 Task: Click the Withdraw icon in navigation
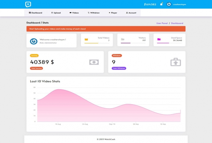[x=88, y=13]
